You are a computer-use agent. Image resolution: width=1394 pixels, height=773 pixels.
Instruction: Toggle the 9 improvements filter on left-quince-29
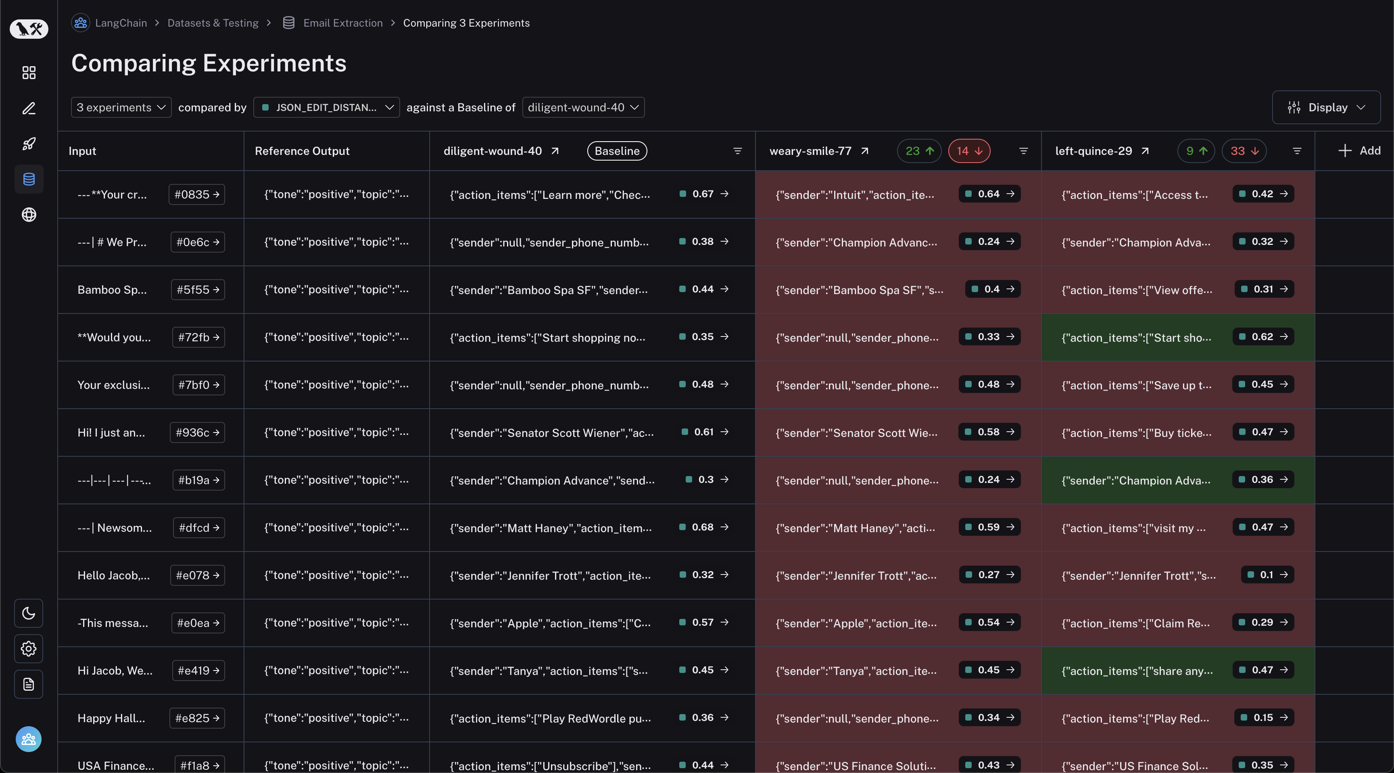pyautogui.click(x=1196, y=151)
